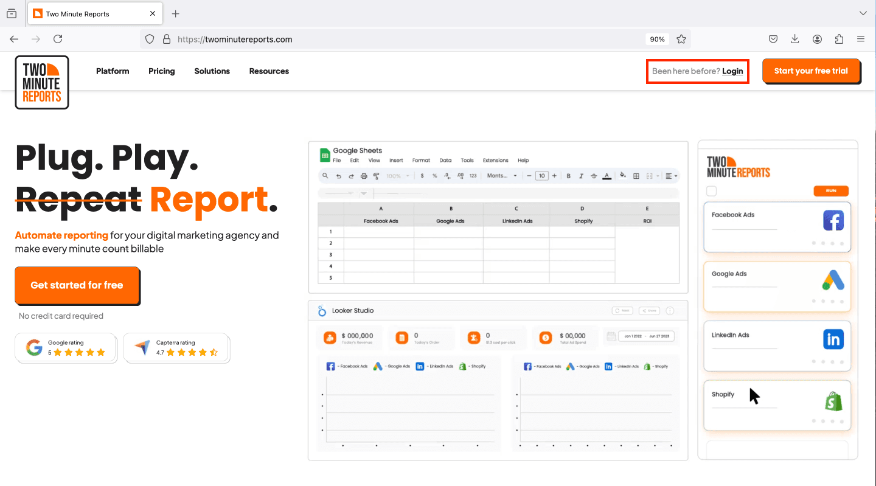The width and height of the screenshot is (876, 486).
Task: Open the Firefox hamburger application menu
Action: [861, 39]
